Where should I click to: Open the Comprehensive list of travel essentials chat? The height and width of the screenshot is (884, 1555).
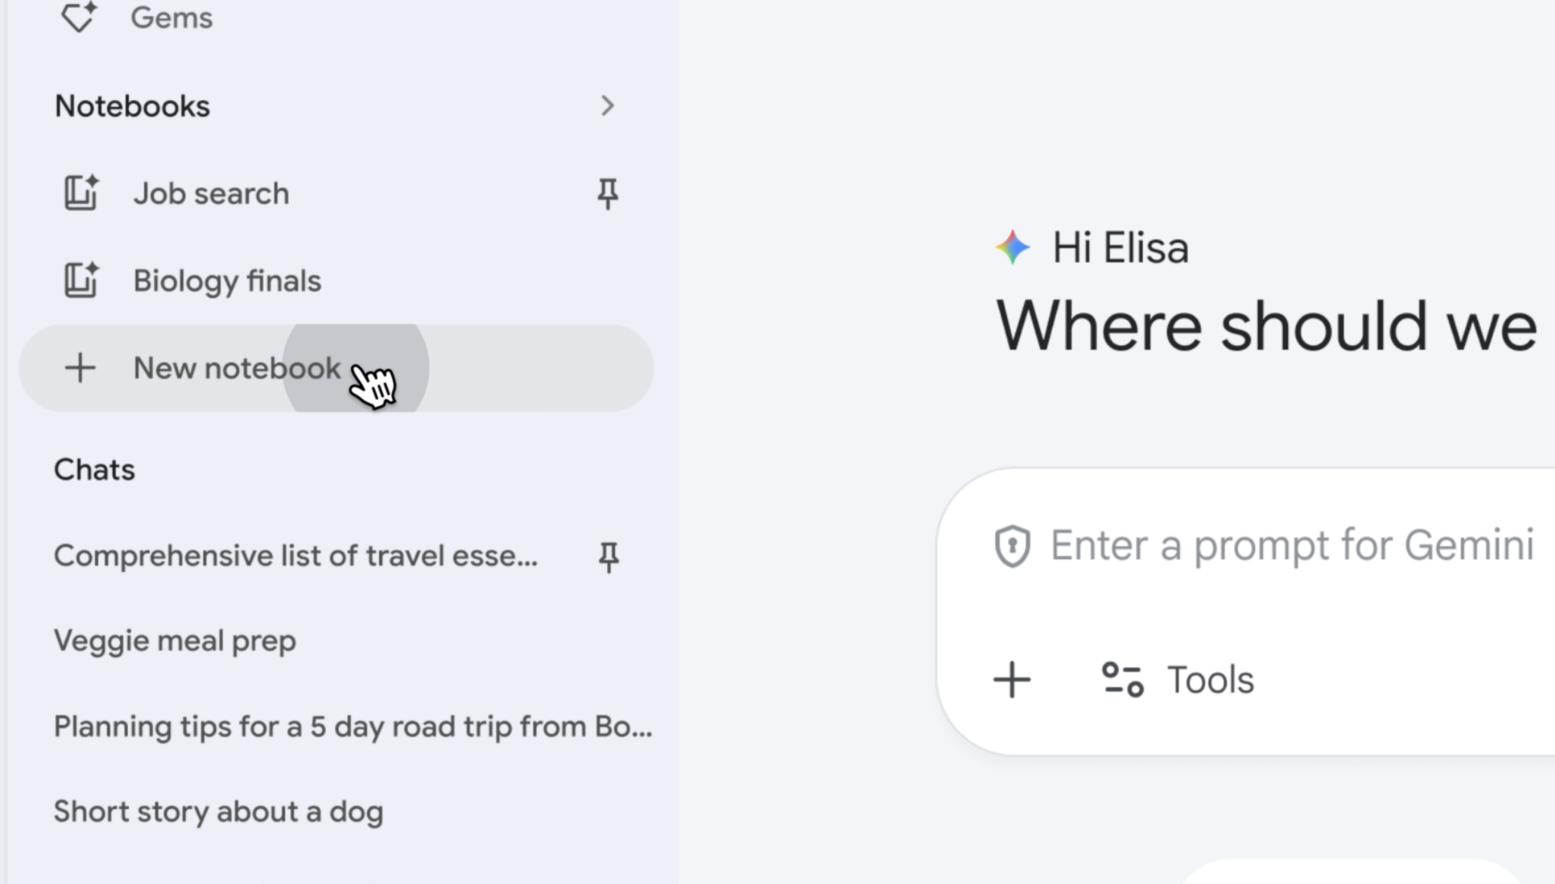[296, 556]
